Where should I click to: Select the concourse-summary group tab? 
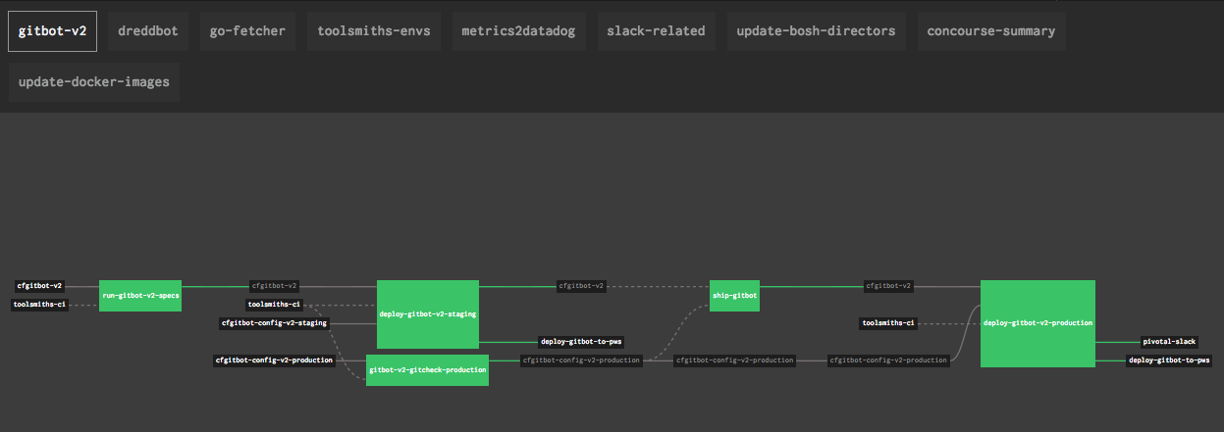(x=991, y=31)
